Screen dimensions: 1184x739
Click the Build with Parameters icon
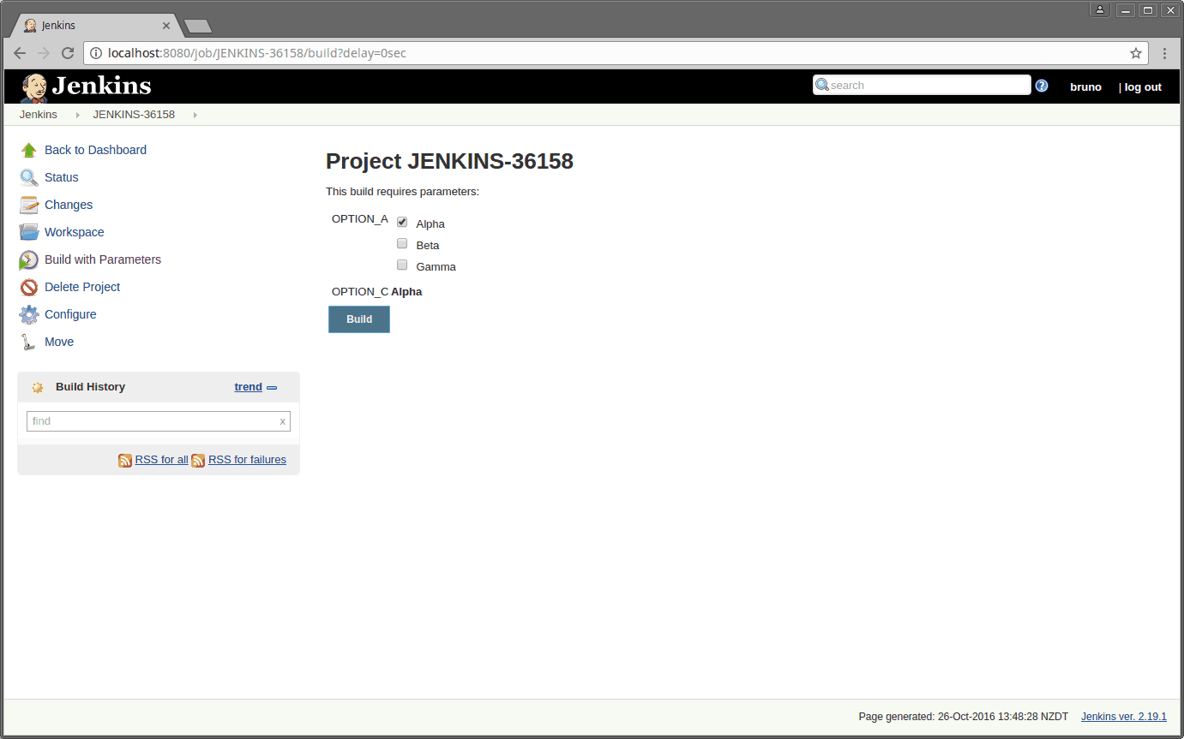point(28,259)
